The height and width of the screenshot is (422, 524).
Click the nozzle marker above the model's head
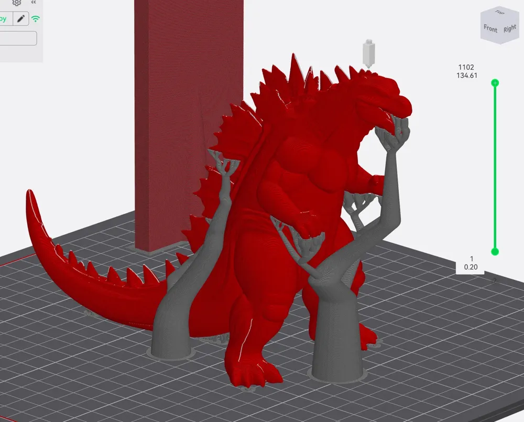pos(368,53)
